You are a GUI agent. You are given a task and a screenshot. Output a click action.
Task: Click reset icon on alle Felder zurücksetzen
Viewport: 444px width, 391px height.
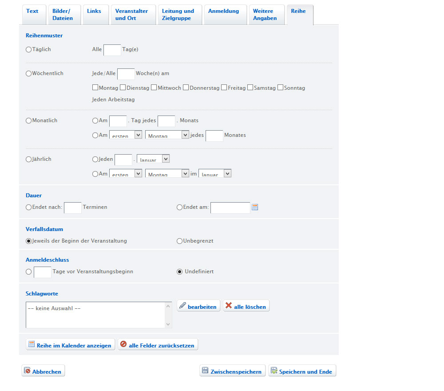pos(123,344)
